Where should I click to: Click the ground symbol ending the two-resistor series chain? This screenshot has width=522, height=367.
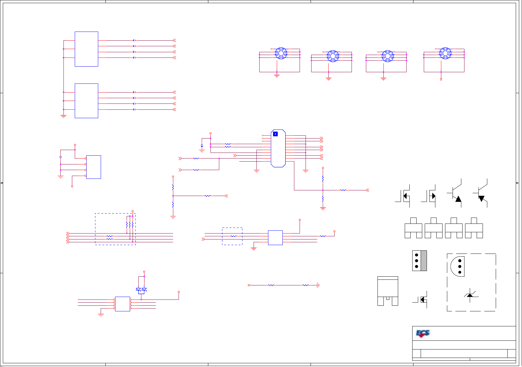click(318, 285)
